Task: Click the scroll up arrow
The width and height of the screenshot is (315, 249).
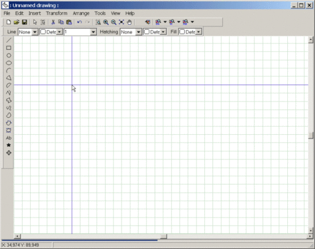Action: [311, 40]
